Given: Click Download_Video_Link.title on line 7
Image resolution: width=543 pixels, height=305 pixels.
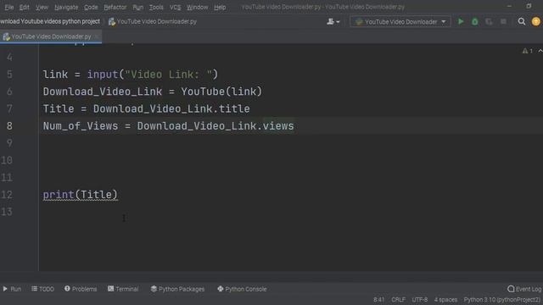Looking at the screenshot, I should [171, 109].
